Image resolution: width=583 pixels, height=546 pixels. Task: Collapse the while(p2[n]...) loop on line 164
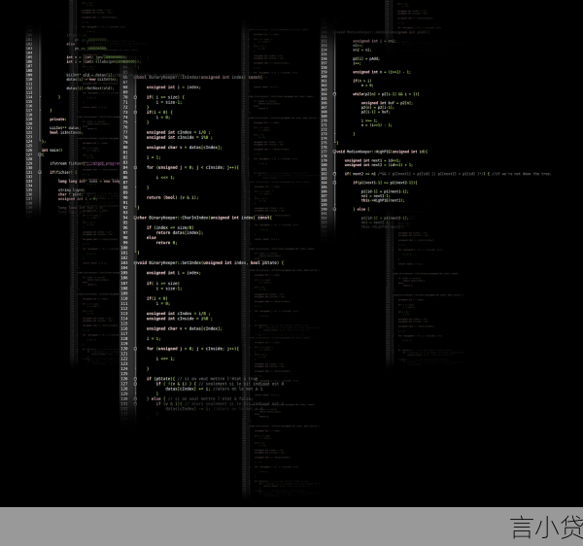pos(334,94)
